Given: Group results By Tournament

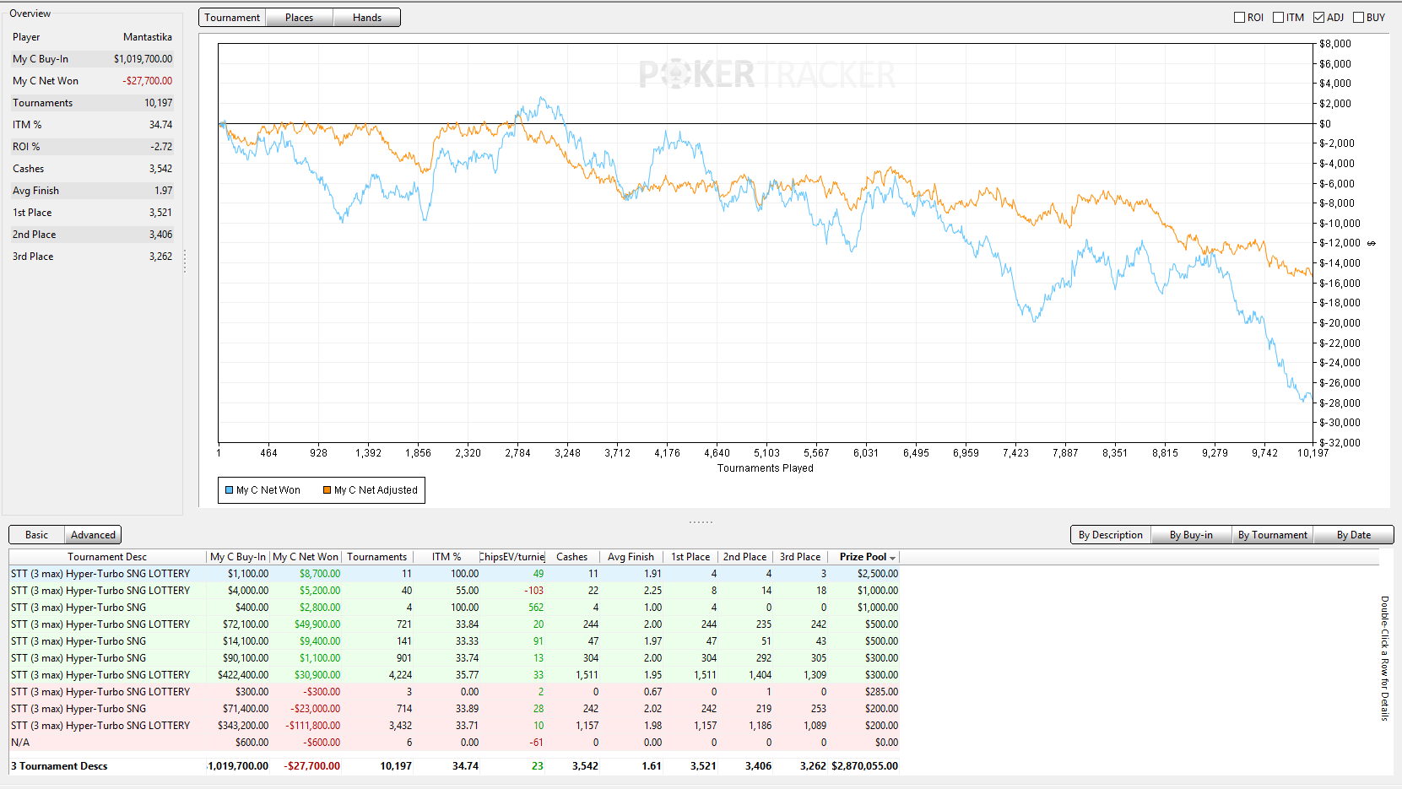Looking at the screenshot, I should click(1272, 535).
